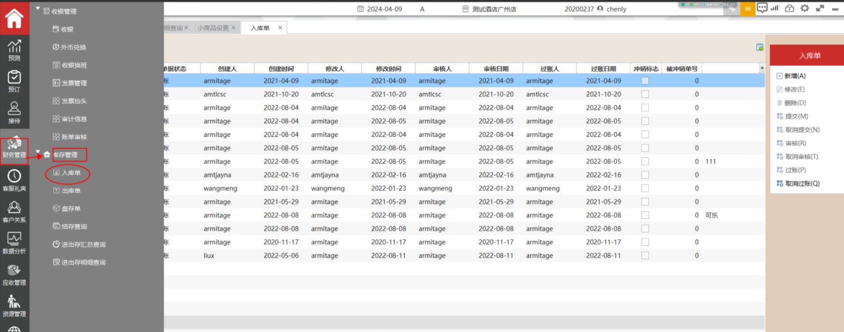The width and height of the screenshot is (844, 332).
Task: Check 冲销标志 box for wangmeng row
Action: 645,188
